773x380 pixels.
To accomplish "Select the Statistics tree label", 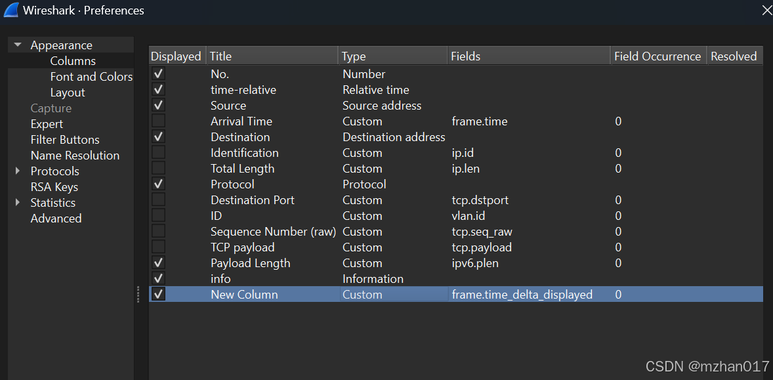I will click(x=52, y=203).
